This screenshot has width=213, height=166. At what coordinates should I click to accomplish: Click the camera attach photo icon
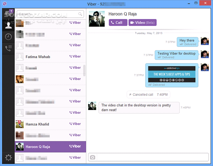[x=93, y=157]
